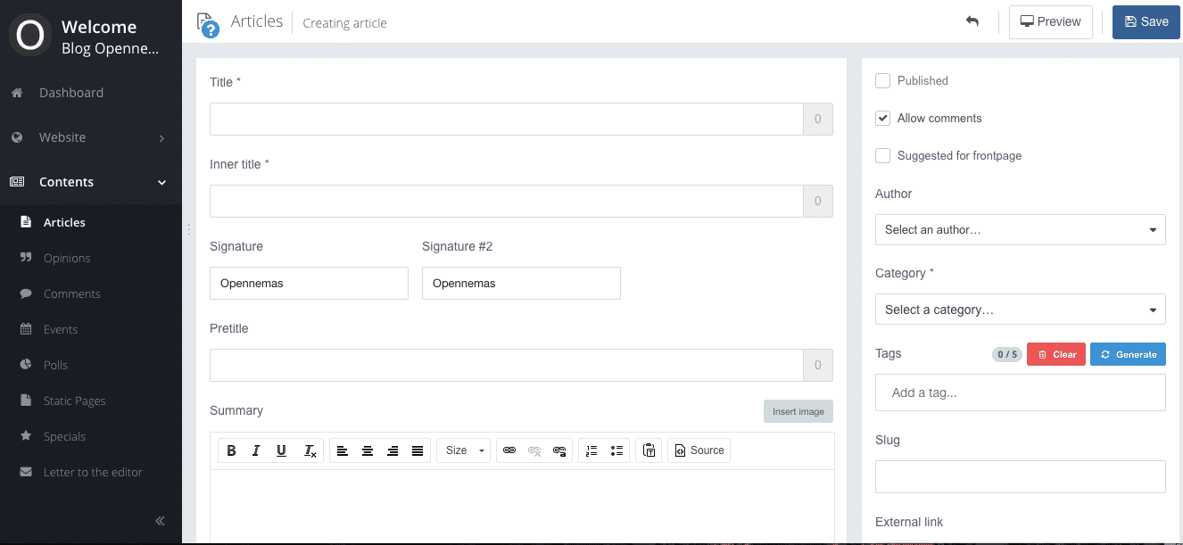Click the Signature field with Opennemas
This screenshot has width=1183, height=545.
[x=309, y=283]
